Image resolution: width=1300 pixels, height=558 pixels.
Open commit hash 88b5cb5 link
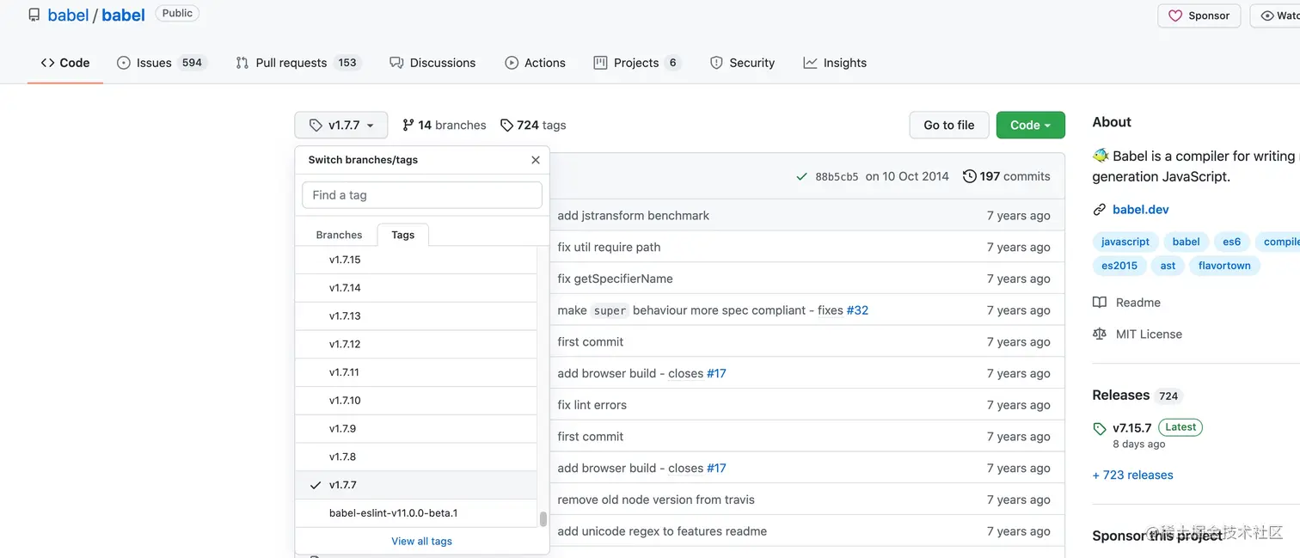tap(837, 177)
